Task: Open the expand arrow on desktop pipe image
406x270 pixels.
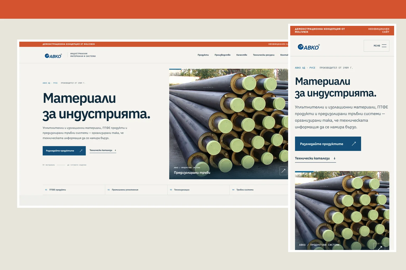Action: pyautogui.click(x=283, y=171)
